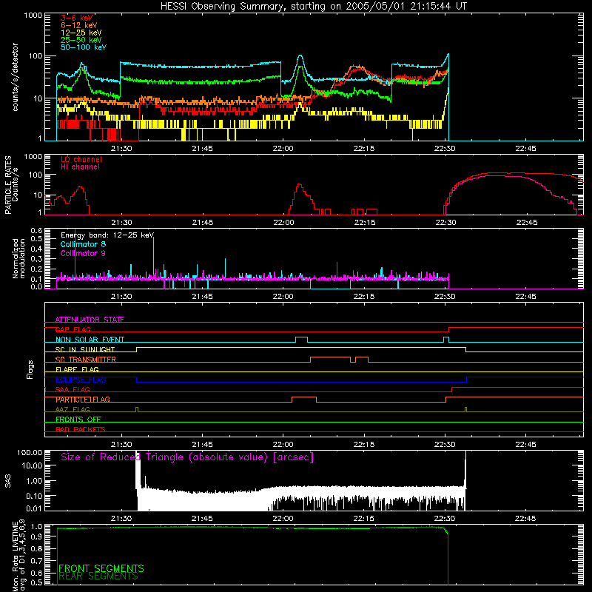The image size is (592, 592).
Task: Click the 22:45 tick under the Flags panel
Action: tap(525, 445)
